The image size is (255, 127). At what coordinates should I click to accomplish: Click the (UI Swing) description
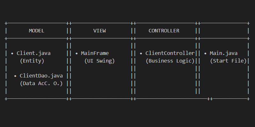click(x=99, y=61)
